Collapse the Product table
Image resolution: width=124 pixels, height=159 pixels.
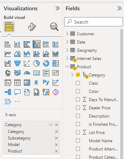coord(67,66)
